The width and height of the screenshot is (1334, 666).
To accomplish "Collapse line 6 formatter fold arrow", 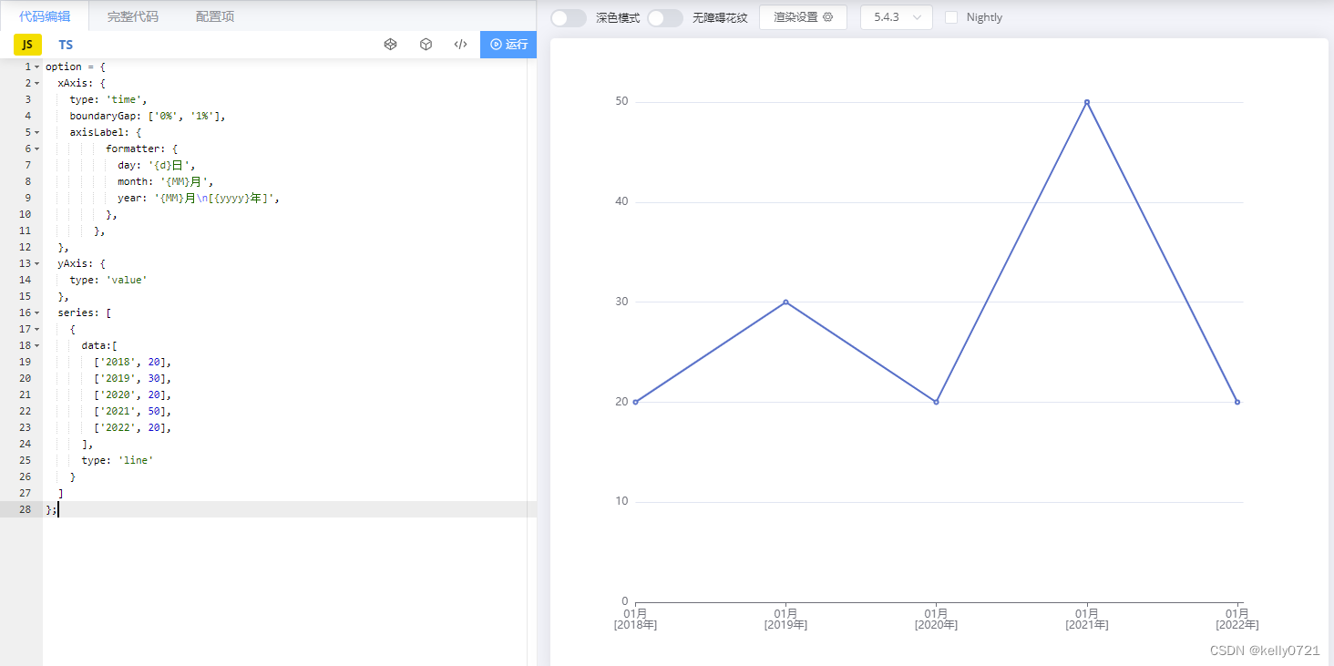I will [x=37, y=149].
